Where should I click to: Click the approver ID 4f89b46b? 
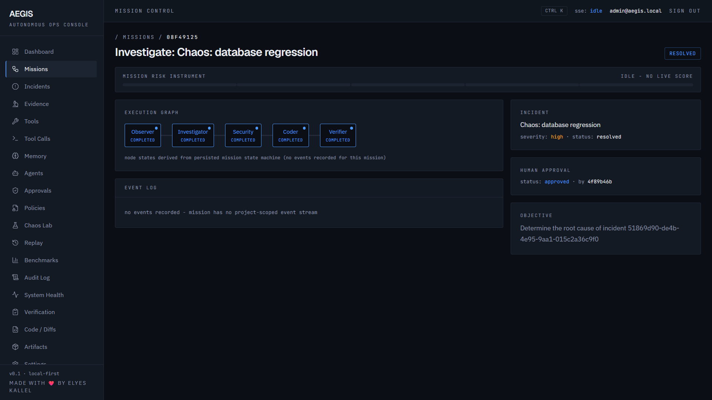coord(600,182)
